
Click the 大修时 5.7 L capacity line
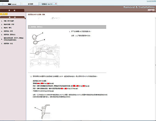point(43,91)
